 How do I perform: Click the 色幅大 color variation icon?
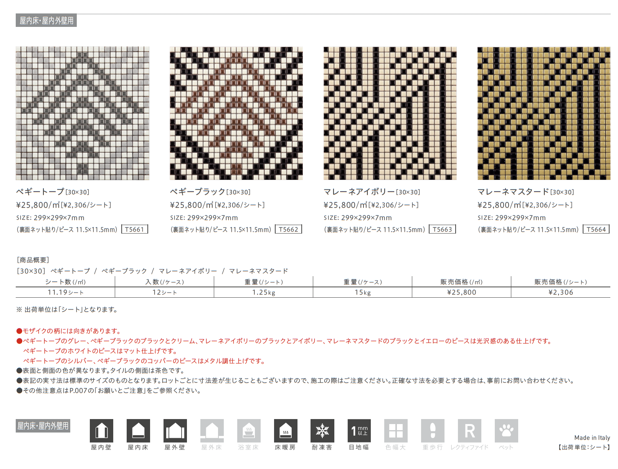(x=396, y=431)
